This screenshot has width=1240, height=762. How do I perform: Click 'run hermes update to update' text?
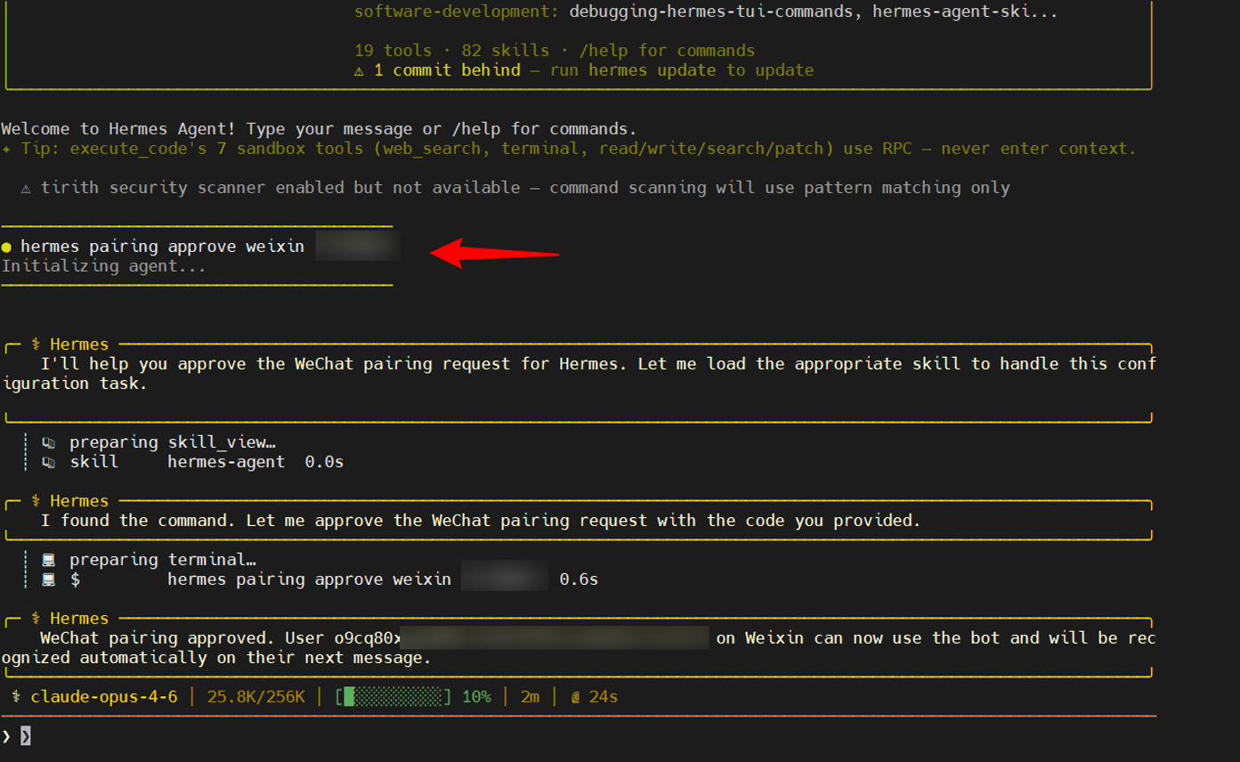[x=682, y=70]
